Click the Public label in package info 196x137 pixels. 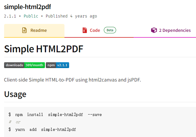pos(31,16)
